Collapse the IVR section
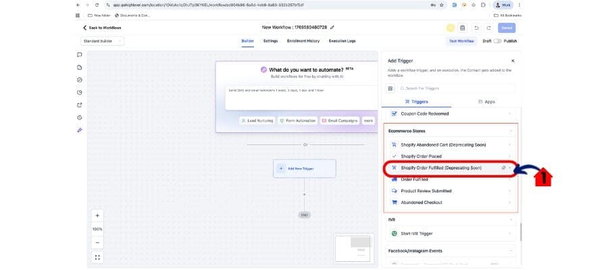The image size is (608, 270). coord(511,219)
